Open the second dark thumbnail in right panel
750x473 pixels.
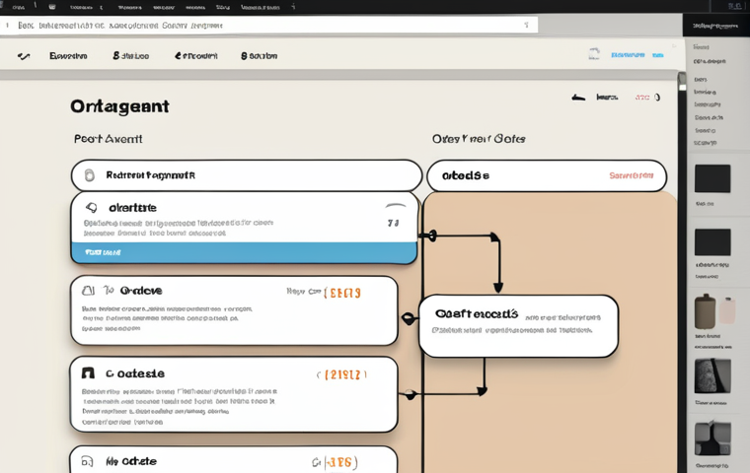pyautogui.click(x=712, y=242)
